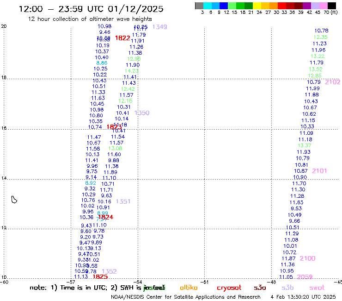Click the black swatch ending the color scale
The image size is (342, 301).
tap(332, 6)
